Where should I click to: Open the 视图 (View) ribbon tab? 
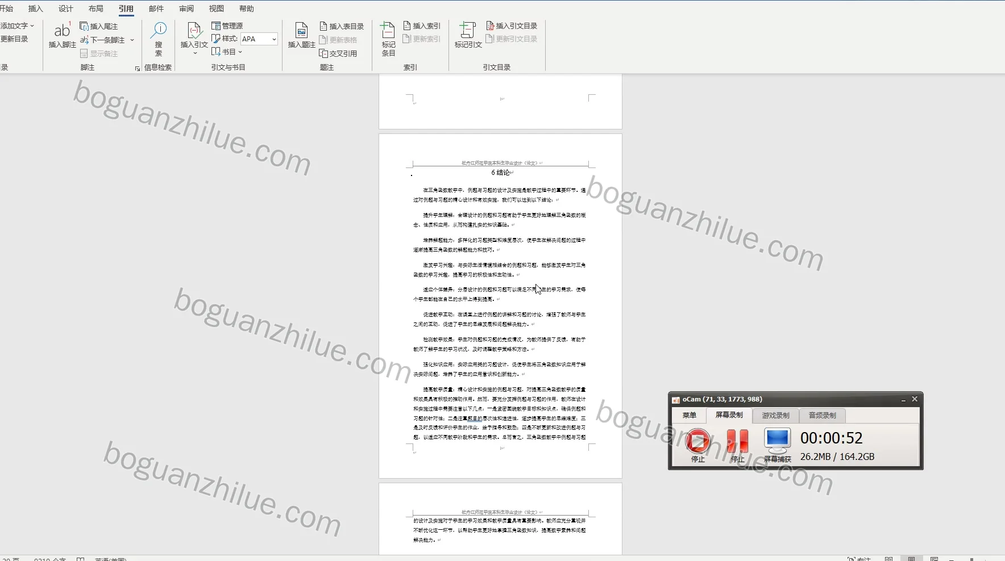[x=217, y=9]
